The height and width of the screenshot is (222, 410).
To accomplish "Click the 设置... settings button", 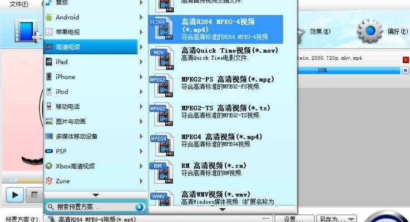I will (294, 219).
